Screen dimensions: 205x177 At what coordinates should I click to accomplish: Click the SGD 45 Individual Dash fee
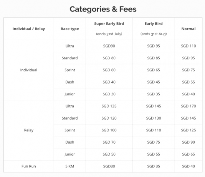154,82
